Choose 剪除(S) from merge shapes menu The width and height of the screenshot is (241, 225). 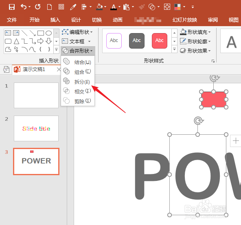78,101
